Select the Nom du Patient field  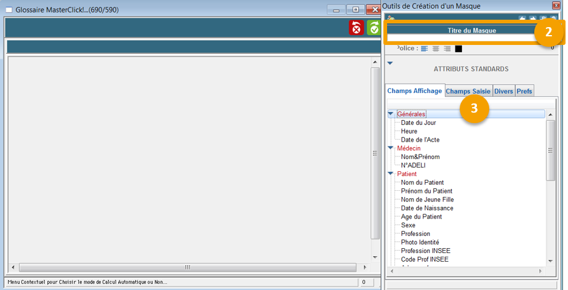[422, 182]
